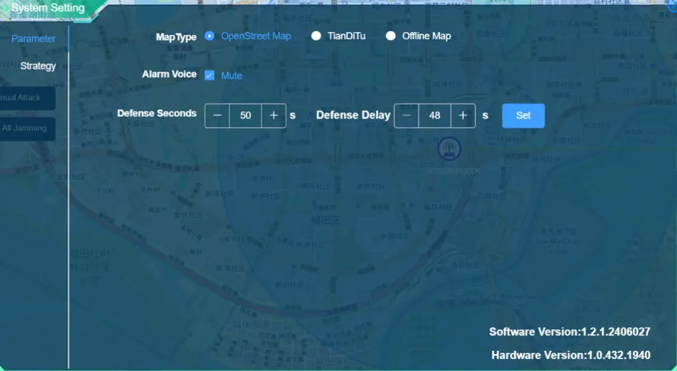The height and width of the screenshot is (371, 677).
Task: Click the Set button
Action: coord(523,115)
